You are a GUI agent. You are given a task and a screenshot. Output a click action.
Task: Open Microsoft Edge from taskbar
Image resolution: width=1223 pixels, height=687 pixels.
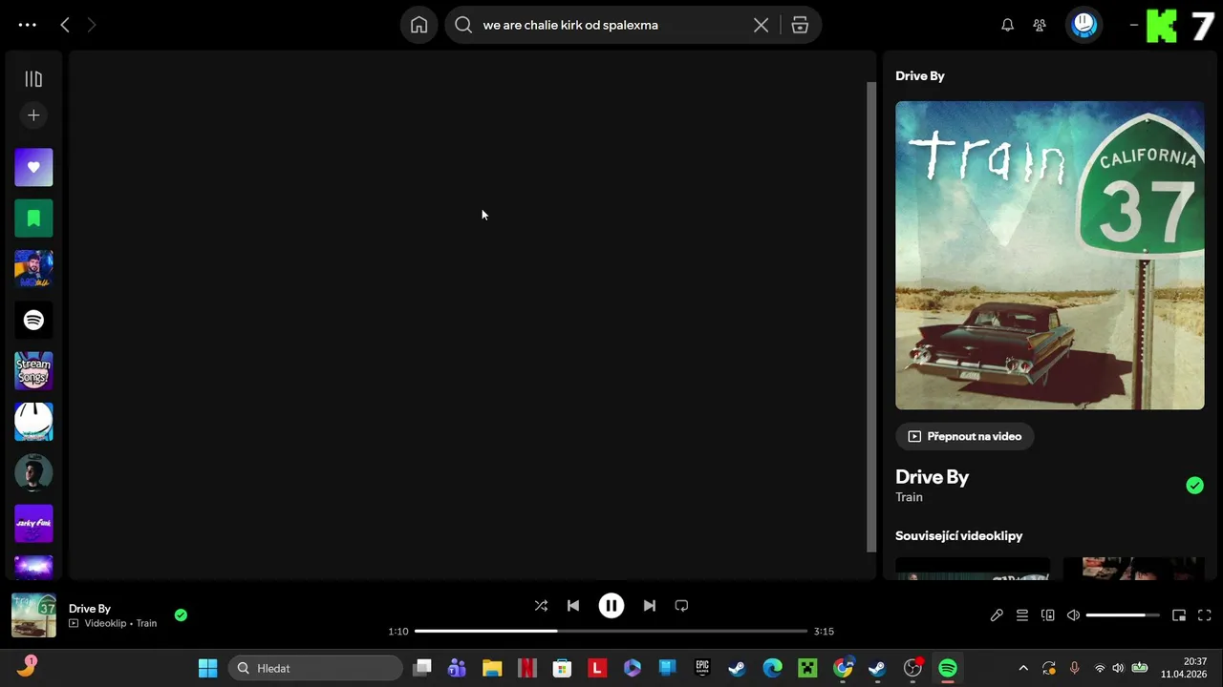point(773,668)
